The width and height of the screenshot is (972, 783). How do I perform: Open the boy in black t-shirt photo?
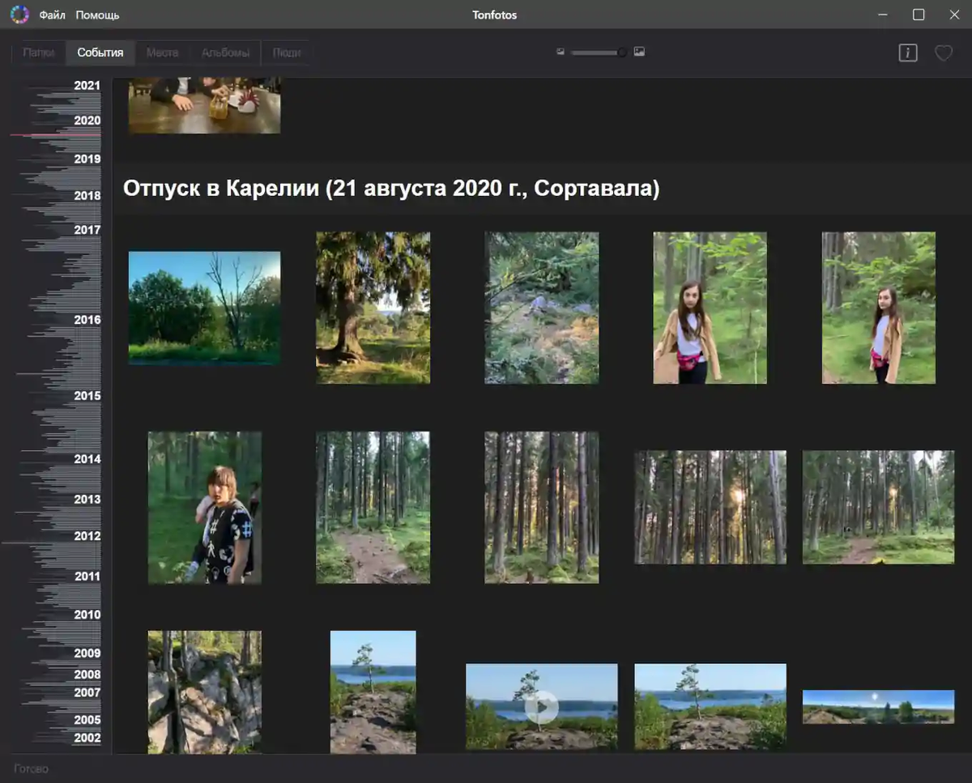pyautogui.click(x=204, y=508)
